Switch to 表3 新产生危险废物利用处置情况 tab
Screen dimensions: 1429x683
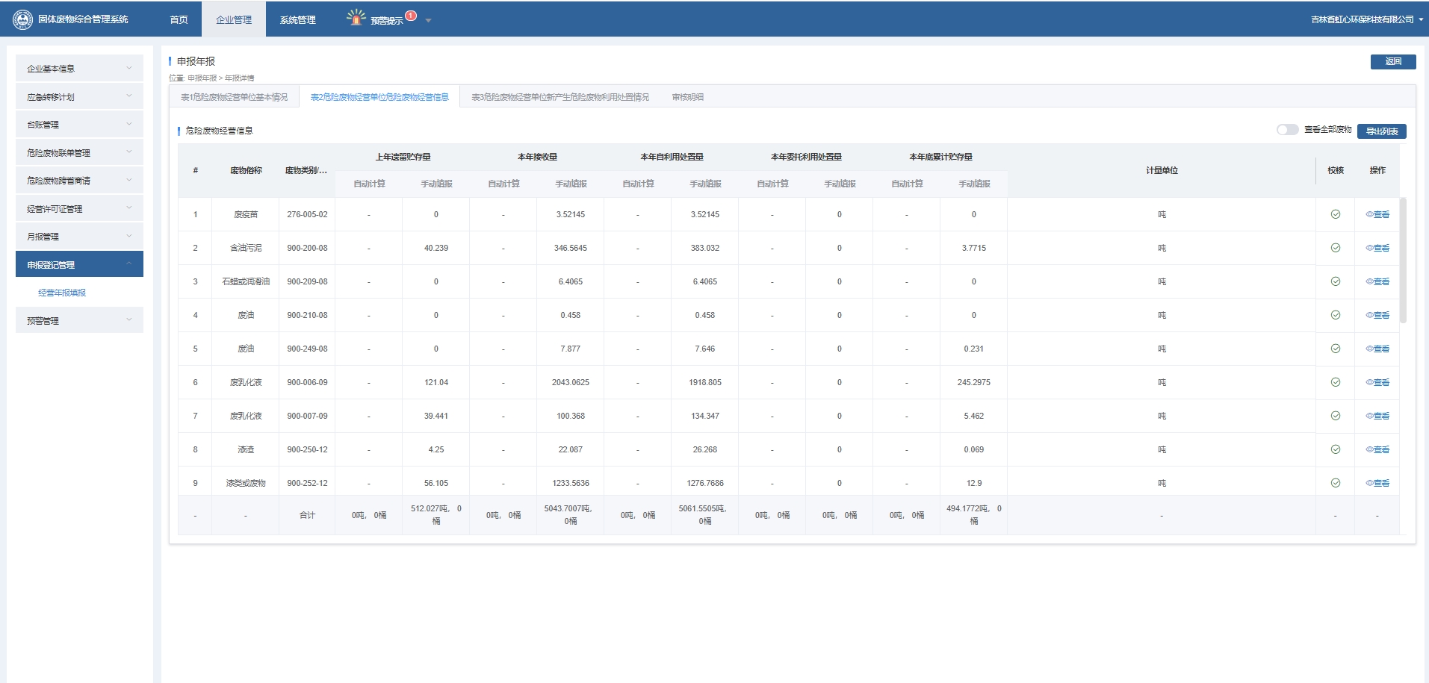click(x=560, y=97)
